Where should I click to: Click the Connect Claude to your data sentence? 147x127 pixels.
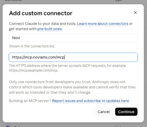point(43,24)
